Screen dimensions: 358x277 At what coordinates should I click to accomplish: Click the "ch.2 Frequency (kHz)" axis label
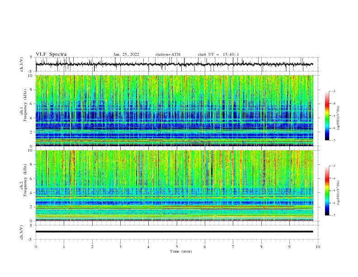24,181
